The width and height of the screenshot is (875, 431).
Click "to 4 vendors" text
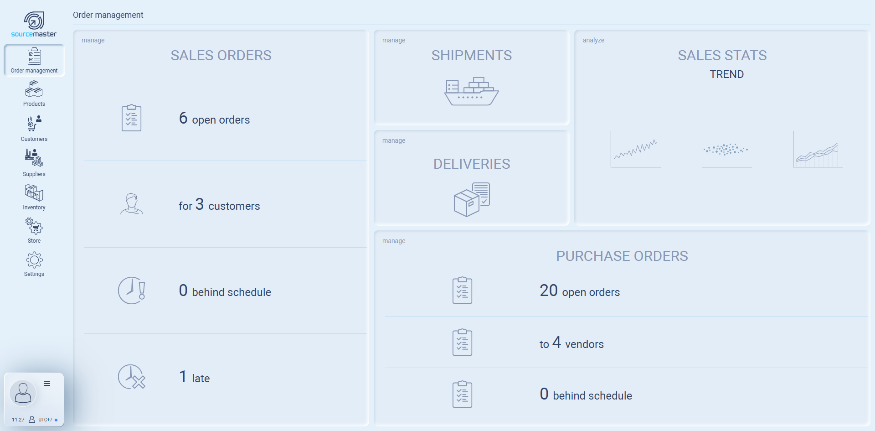click(x=571, y=343)
